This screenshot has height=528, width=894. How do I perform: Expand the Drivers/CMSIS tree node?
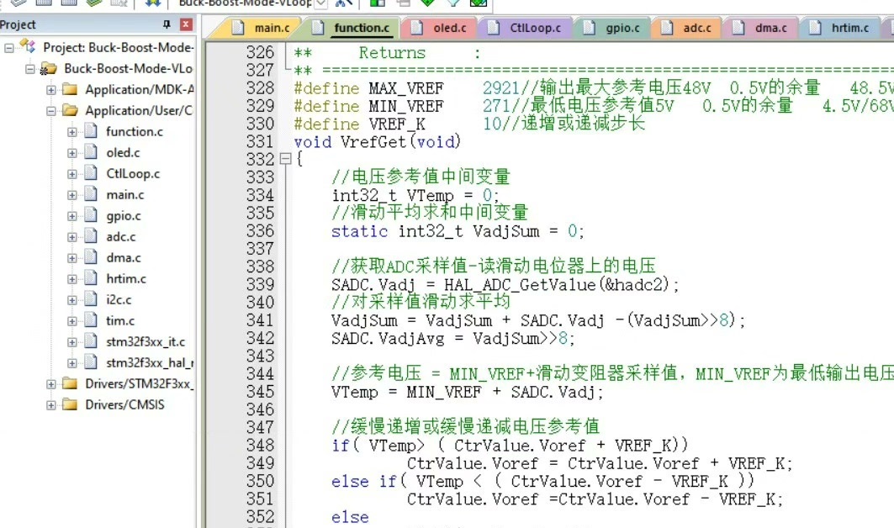click(x=51, y=404)
